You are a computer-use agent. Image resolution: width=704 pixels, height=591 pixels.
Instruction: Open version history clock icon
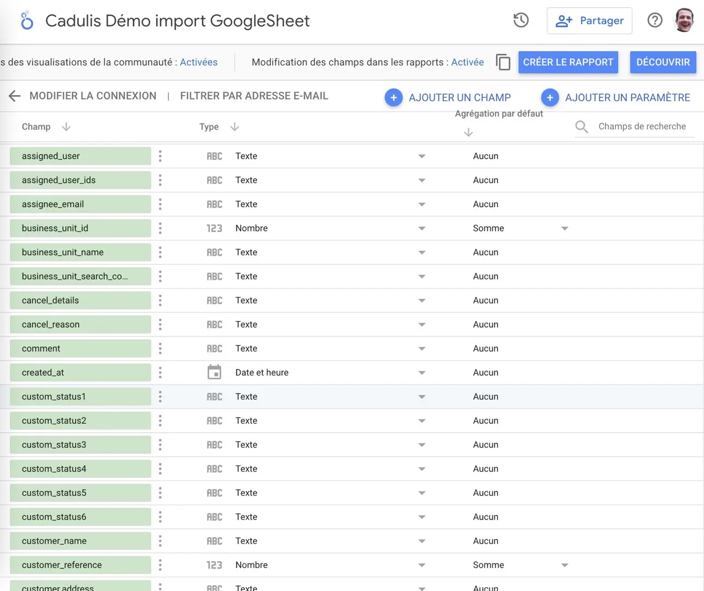pos(520,21)
